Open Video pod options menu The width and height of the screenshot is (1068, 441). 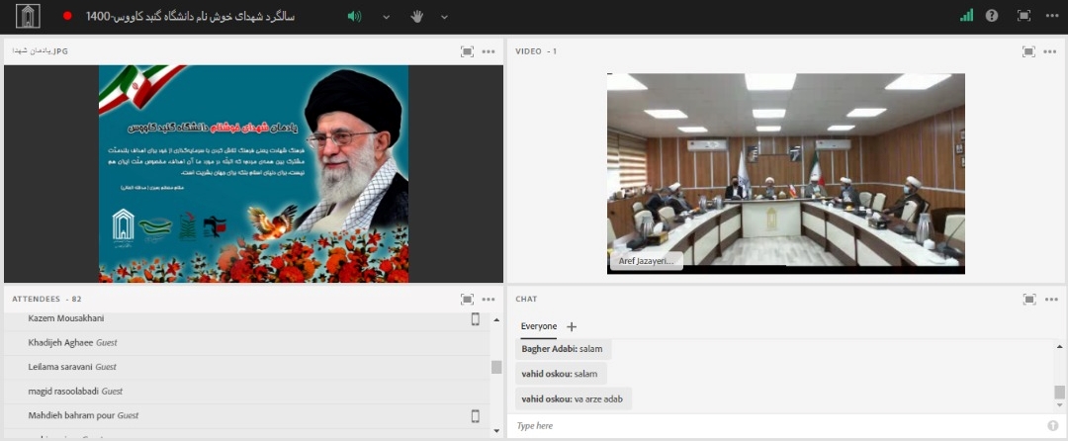[1050, 51]
